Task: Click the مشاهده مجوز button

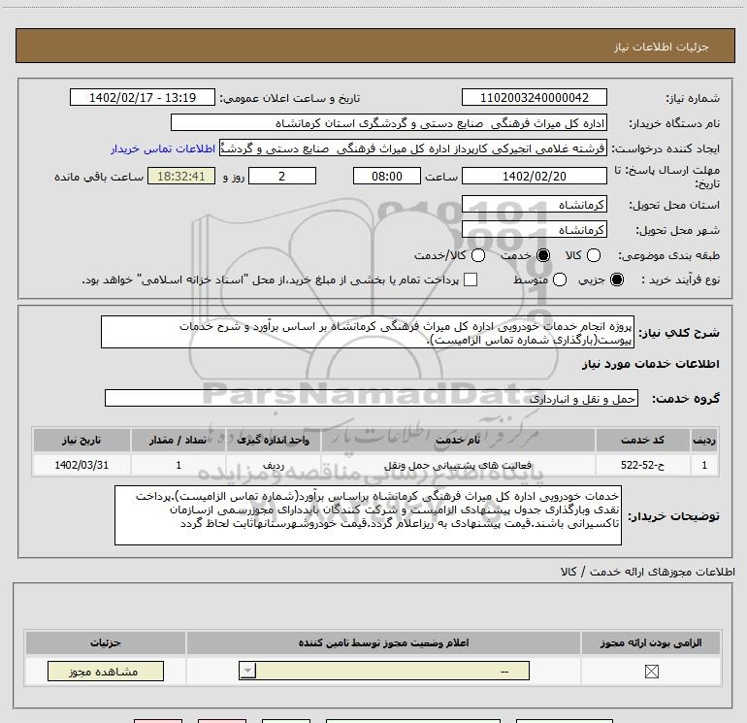Action: click(106, 671)
